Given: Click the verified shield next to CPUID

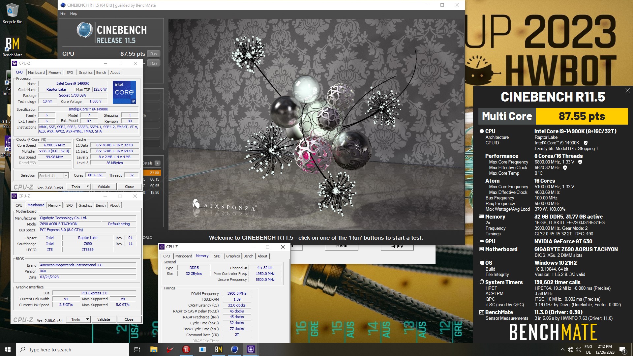Looking at the screenshot, I should 586,143.
